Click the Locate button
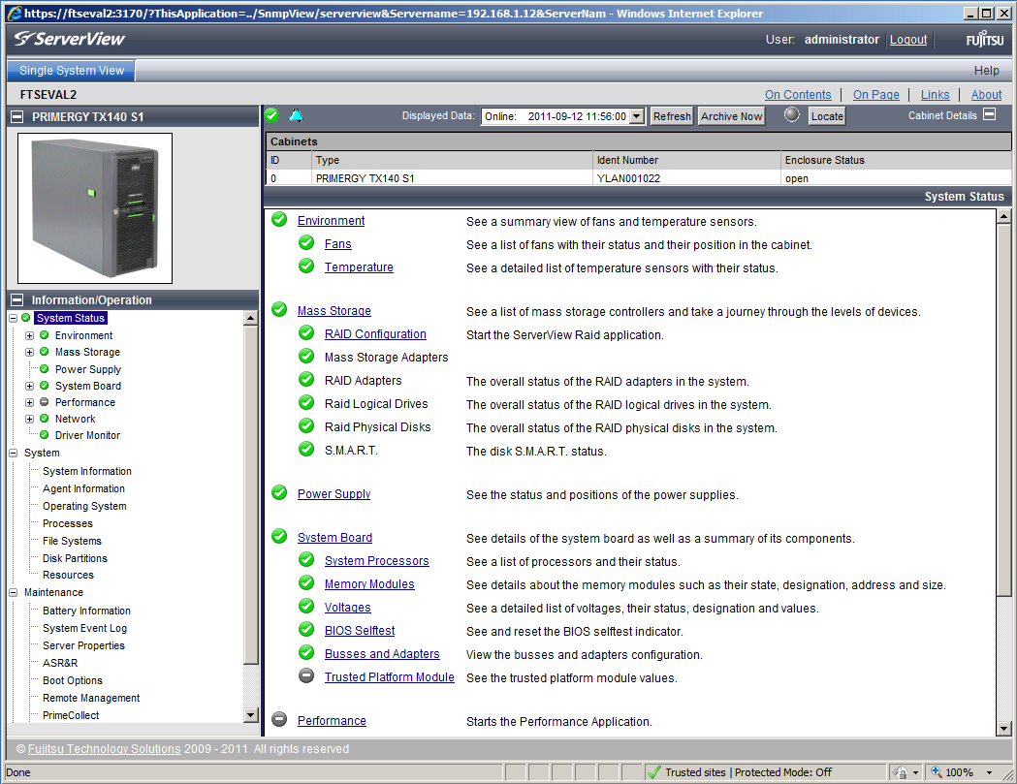 click(827, 116)
